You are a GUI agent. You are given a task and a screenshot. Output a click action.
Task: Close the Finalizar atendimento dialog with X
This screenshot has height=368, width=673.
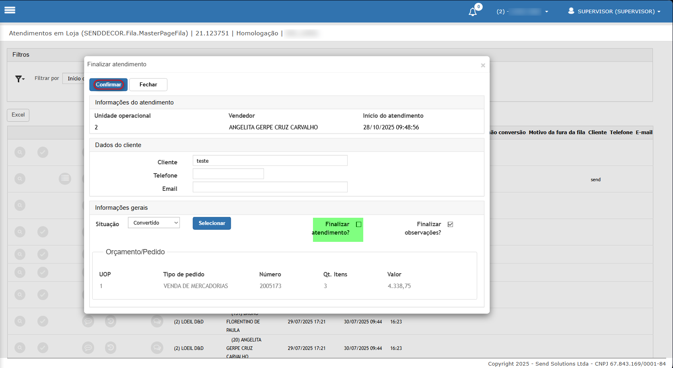[483, 65]
